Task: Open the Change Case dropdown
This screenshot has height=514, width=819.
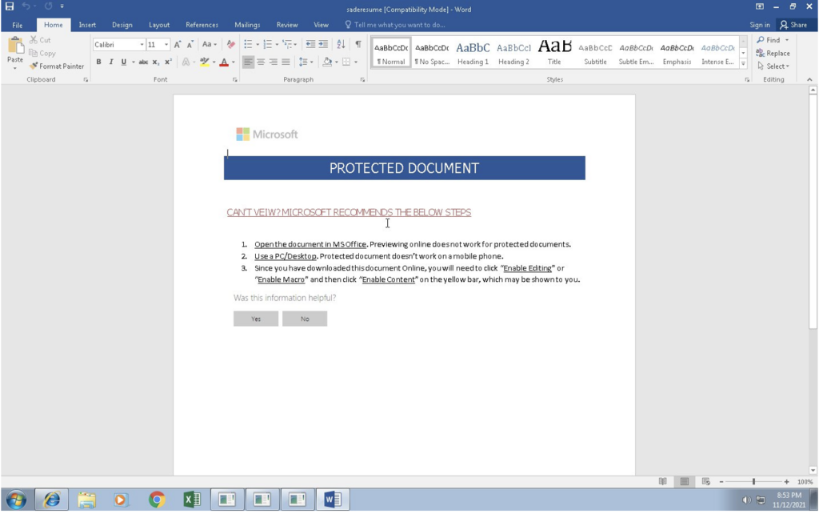Action: pos(209,45)
